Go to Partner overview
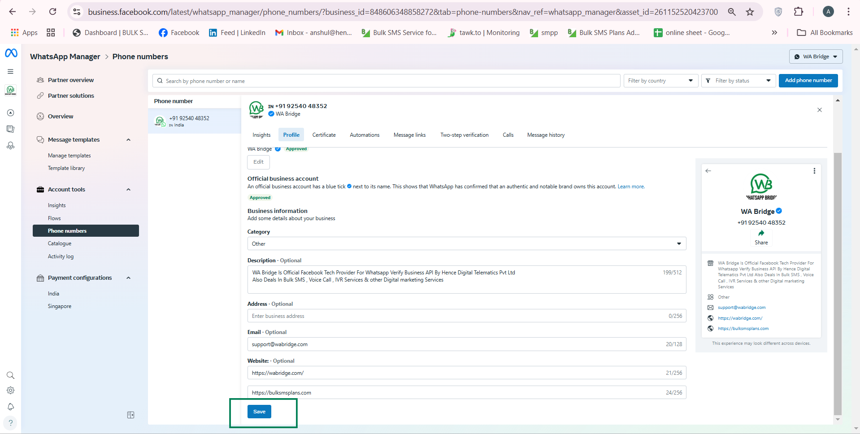The image size is (860, 434). tap(71, 80)
